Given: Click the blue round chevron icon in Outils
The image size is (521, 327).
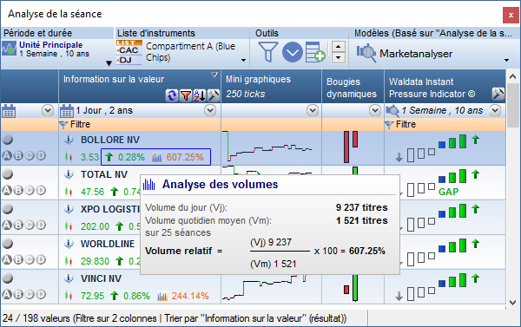Looking at the screenshot, I should pos(293,52).
